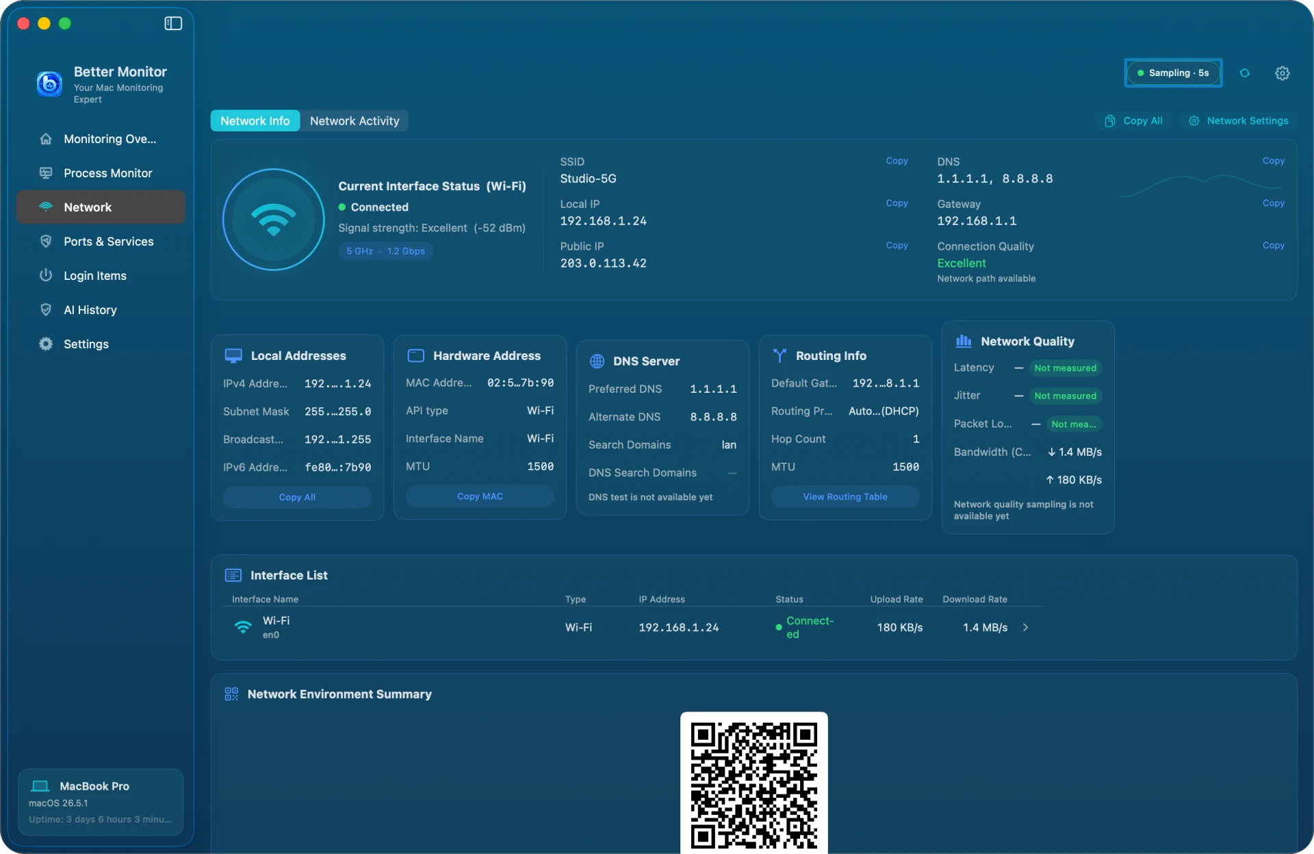Copy the SSID value
Viewport: 1314px width, 854px height.
point(897,161)
